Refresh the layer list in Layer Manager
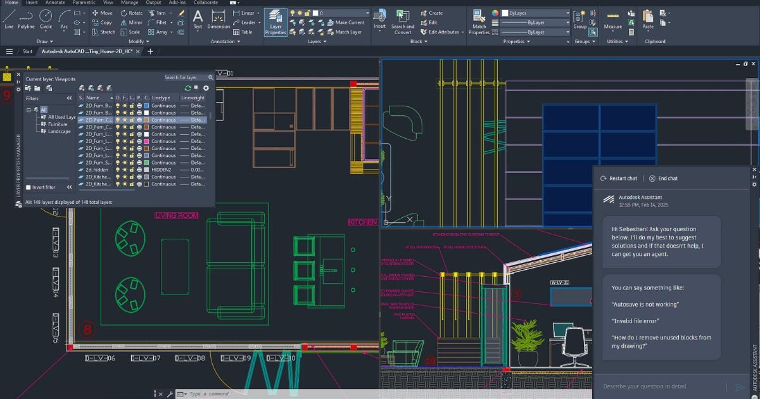The height and width of the screenshot is (399, 760). pos(187,88)
